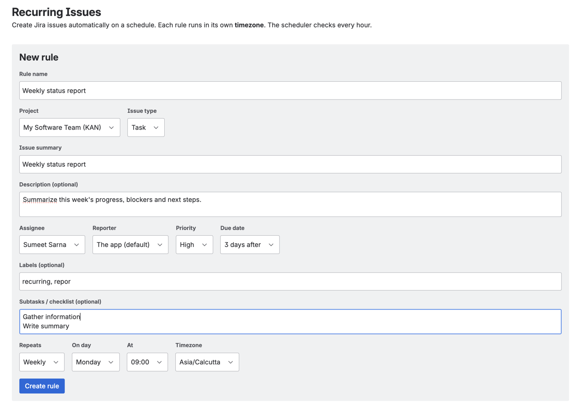Image resolution: width=582 pixels, height=411 pixels.
Task: Click the New rule section heading
Action: pyautogui.click(x=39, y=57)
